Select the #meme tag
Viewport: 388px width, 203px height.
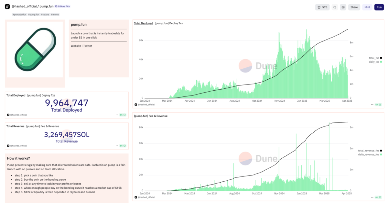[55, 15]
